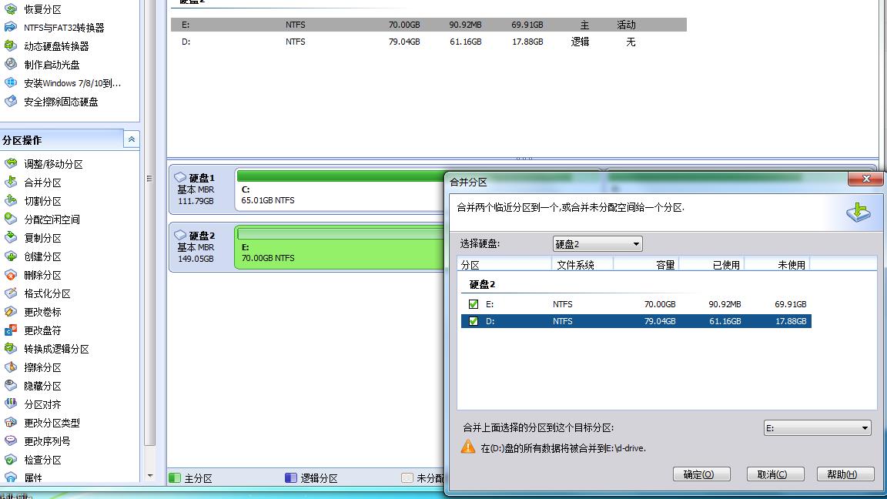Click the 更改分区类型 icon
Image resolution: width=887 pixels, height=499 pixels.
[x=11, y=423]
